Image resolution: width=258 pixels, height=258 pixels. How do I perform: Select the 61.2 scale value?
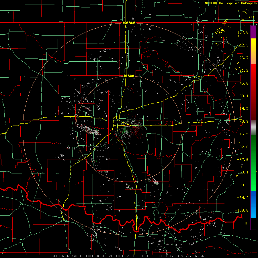pos(244,71)
